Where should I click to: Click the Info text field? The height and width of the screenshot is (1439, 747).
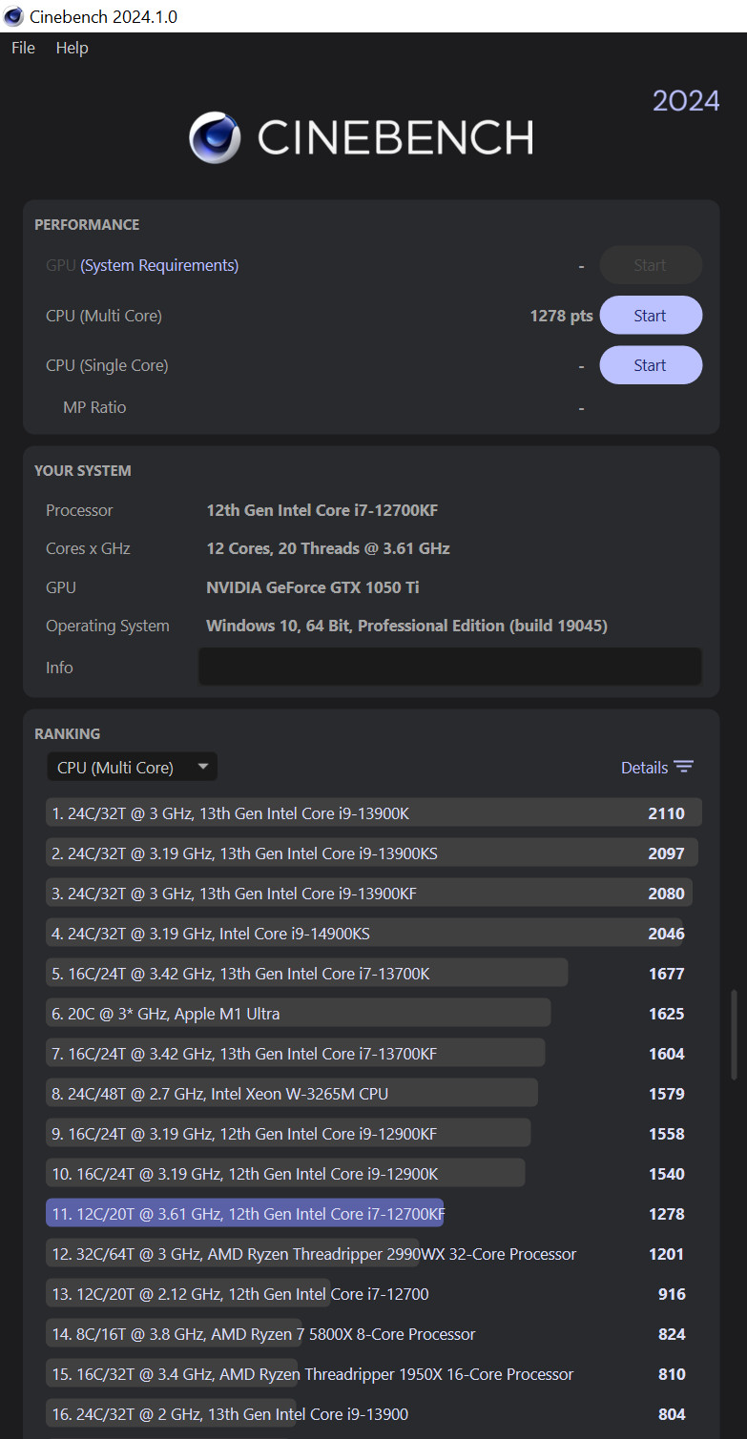449,667
